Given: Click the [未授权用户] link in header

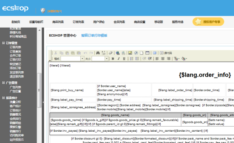Looking at the screenshot, I should point(55,11).
